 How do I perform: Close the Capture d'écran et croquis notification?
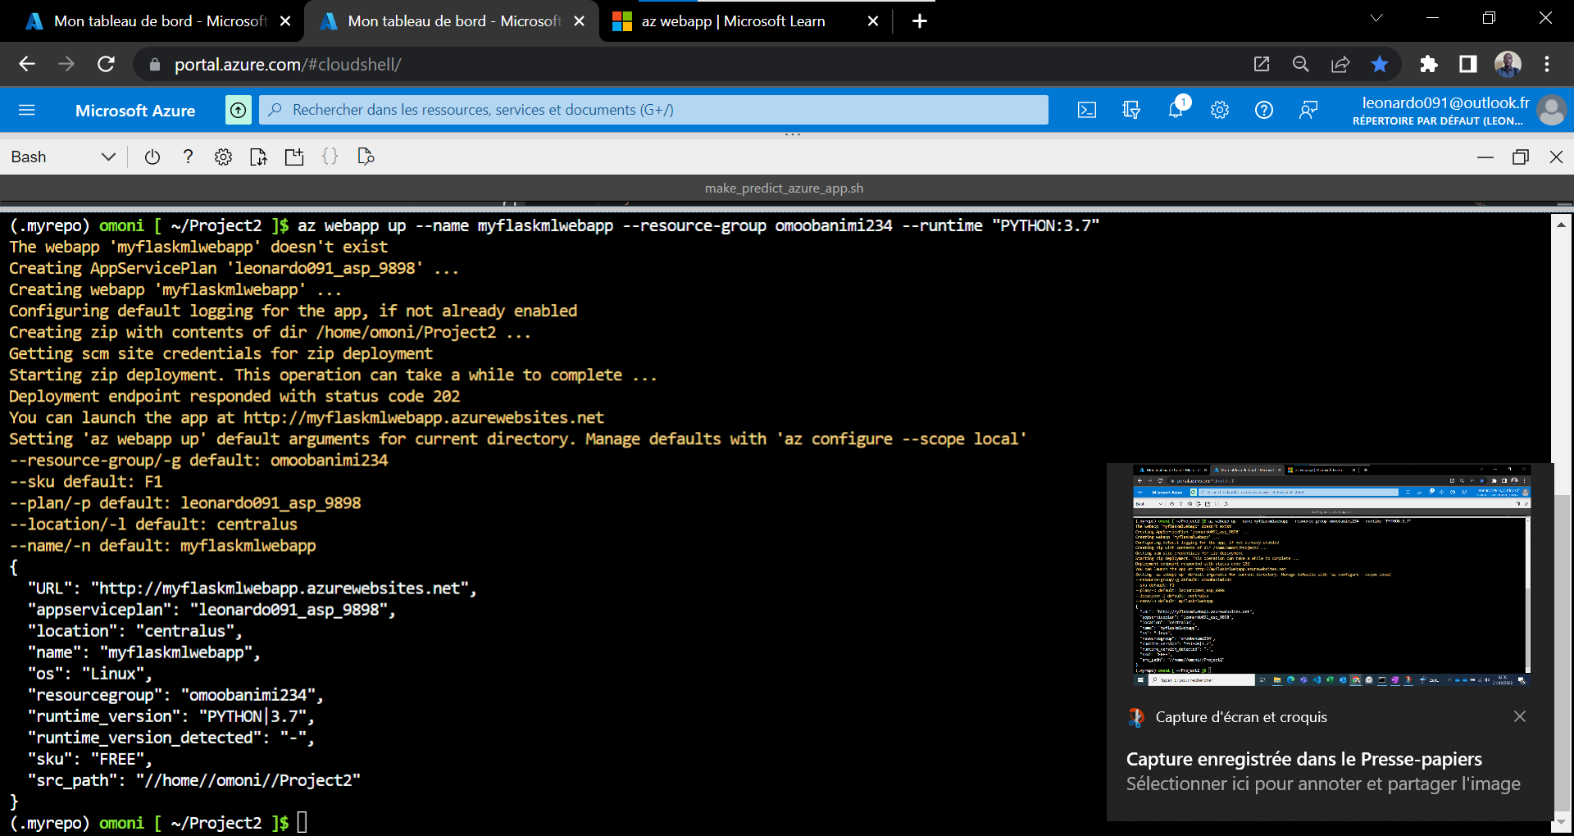(1521, 716)
